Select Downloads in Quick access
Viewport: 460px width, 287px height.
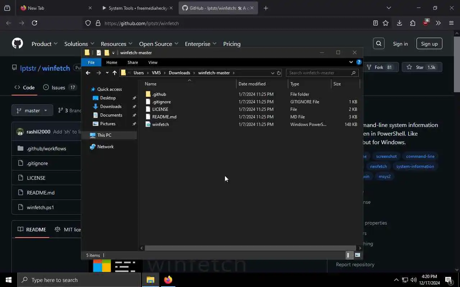(111, 107)
